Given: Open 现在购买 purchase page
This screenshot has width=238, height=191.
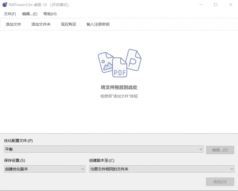Looking at the screenshot, I should point(68,24).
